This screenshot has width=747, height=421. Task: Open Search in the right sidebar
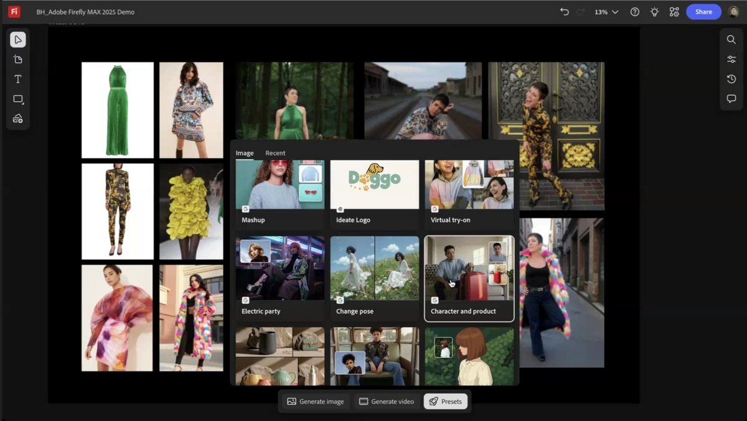tap(731, 39)
